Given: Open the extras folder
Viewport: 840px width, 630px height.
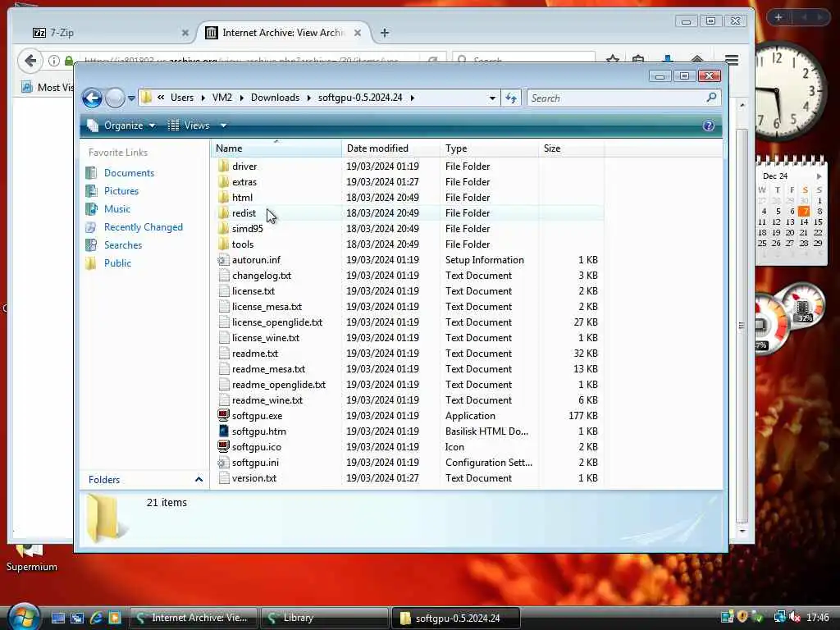Looking at the screenshot, I should pyautogui.click(x=244, y=182).
